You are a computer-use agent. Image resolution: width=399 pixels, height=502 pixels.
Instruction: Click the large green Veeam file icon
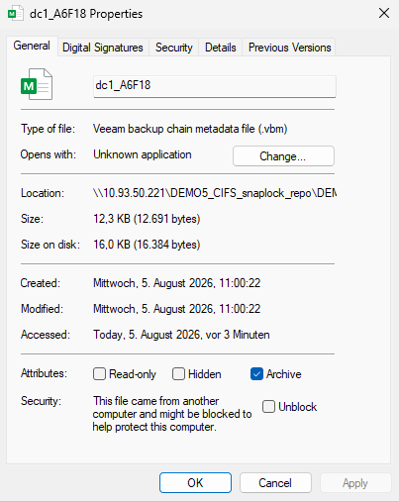point(37,84)
